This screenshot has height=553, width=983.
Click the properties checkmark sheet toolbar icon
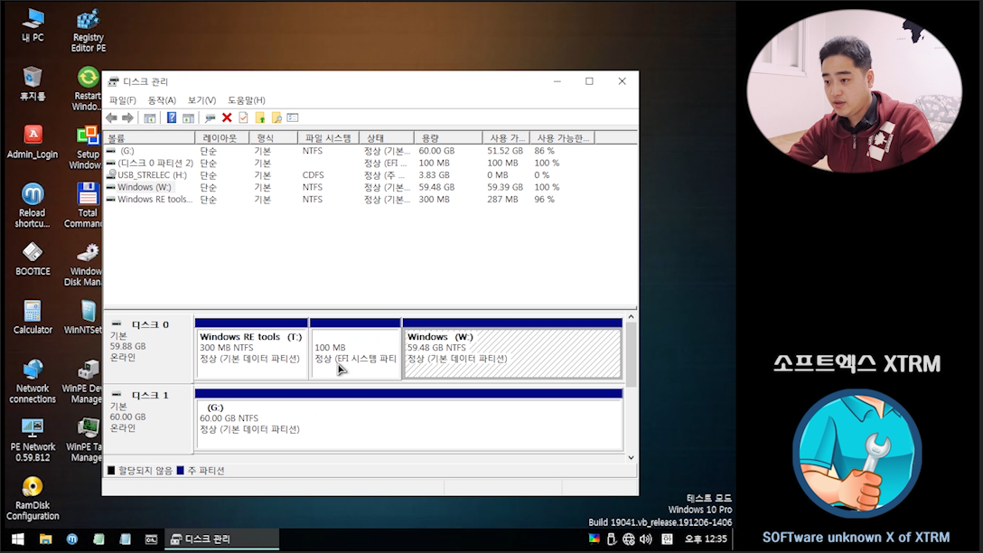coord(243,117)
